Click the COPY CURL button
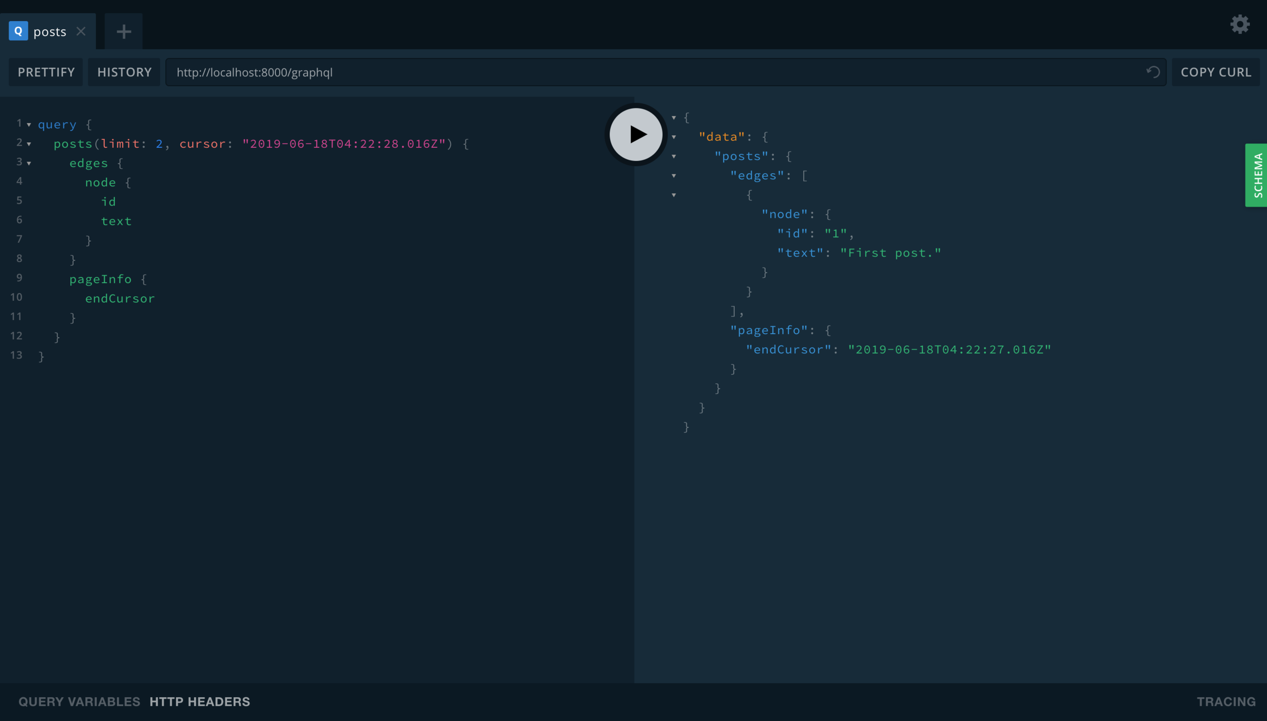Viewport: 1267px width, 721px height. click(x=1215, y=72)
